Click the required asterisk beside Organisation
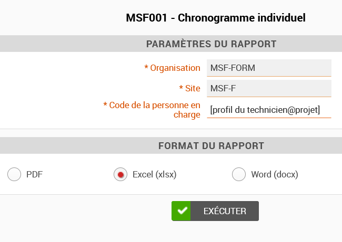 (x=146, y=67)
